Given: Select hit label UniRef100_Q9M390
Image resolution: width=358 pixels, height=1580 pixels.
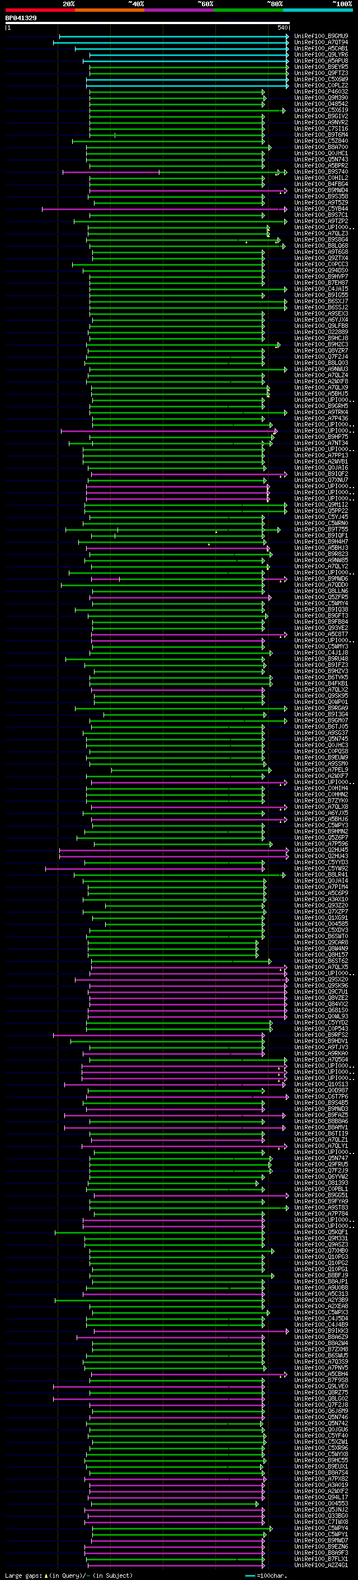Looking at the screenshot, I should [321, 98].
